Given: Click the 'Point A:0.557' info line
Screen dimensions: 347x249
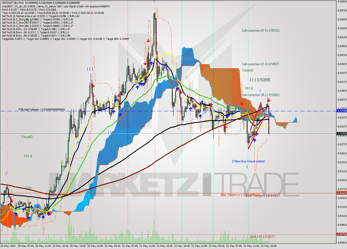Looking at the screenshot, I should coord(29,9).
